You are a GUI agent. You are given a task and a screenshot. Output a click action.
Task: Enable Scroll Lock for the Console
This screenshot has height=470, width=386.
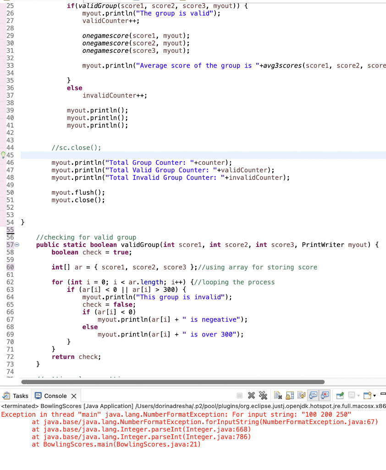pyautogui.click(x=290, y=395)
